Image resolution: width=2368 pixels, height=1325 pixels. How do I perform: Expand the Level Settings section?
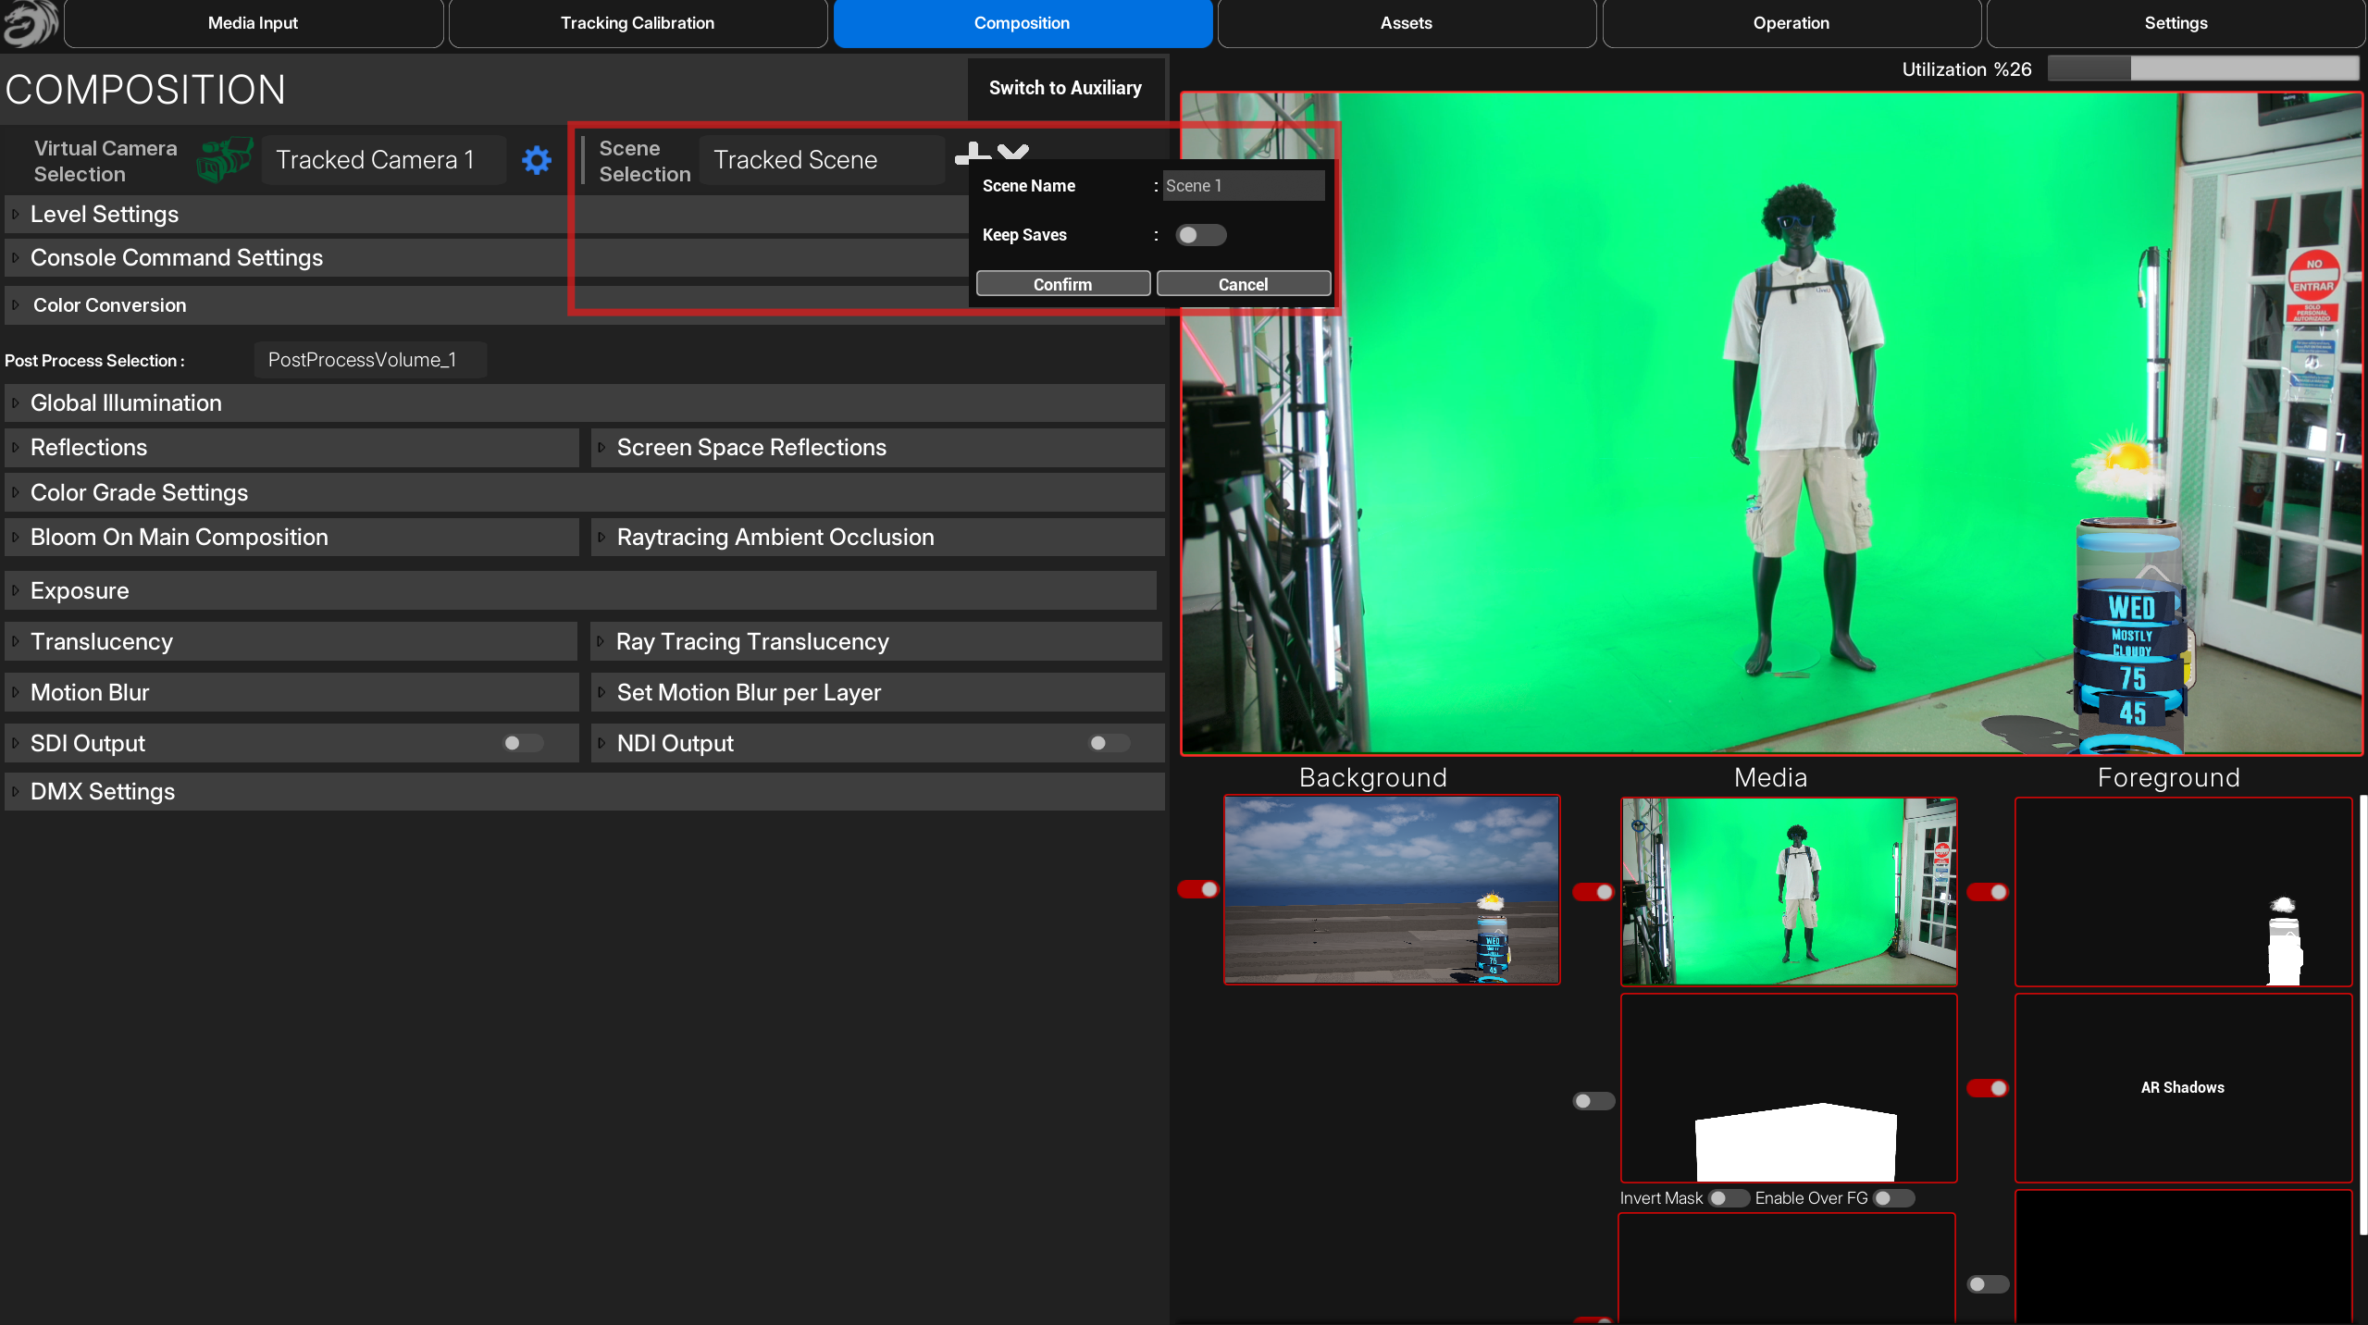(105, 215)
